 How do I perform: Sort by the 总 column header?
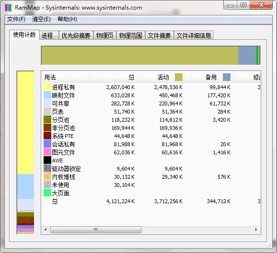coord(113,77)
